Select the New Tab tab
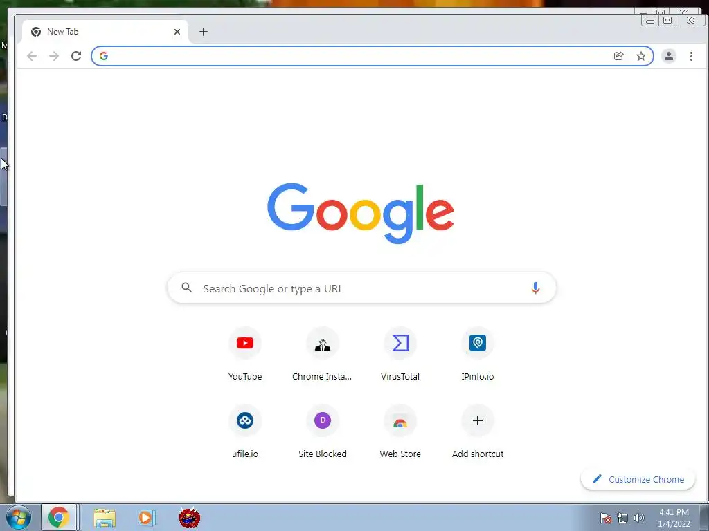Image resolution: width=709 pixels, height=531 pixels. 105,32
